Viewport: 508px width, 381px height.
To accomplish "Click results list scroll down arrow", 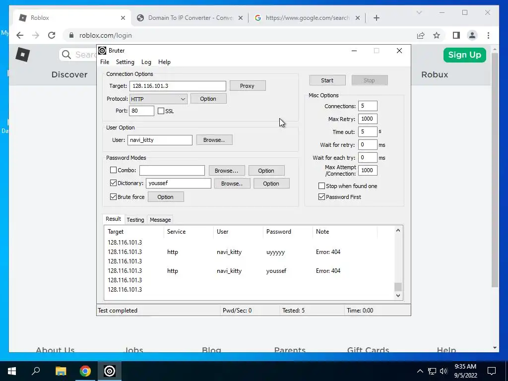I will (x=398, y=296).
